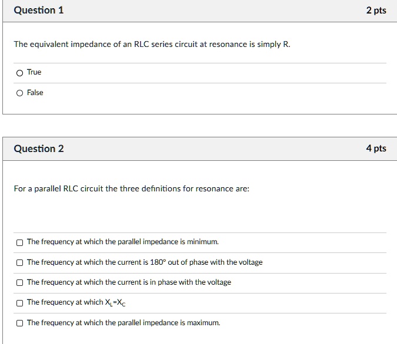The image size is (397, 344).
Task: Select the False radio button
Action: click(20, 93)
